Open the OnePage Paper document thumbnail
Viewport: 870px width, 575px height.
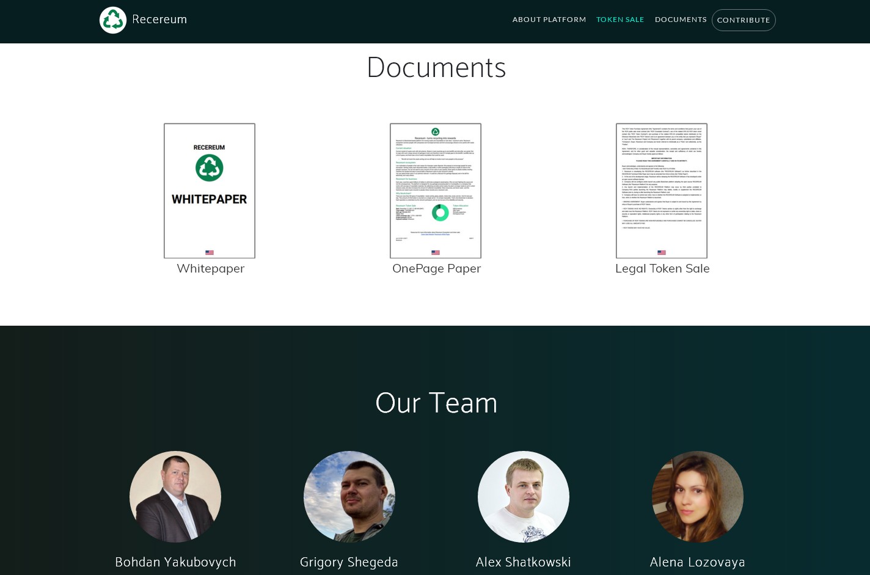pyautogui.click(x=436, y=191)
